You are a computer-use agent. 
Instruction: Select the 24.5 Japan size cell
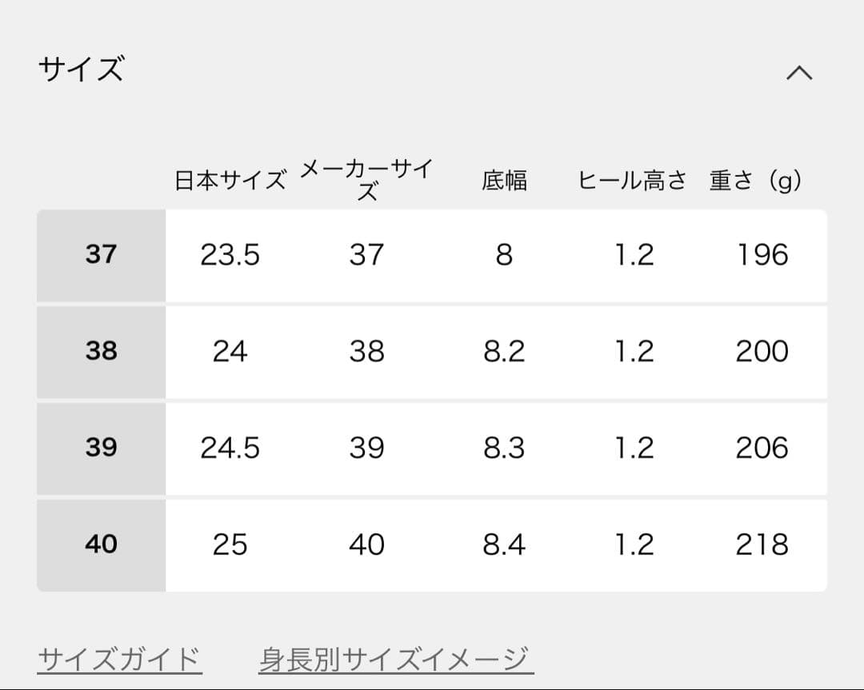coord(230,448)
